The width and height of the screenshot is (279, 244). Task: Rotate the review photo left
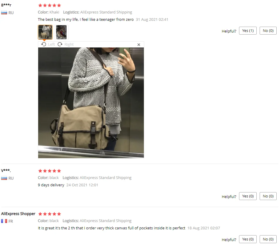pos(48,44)
